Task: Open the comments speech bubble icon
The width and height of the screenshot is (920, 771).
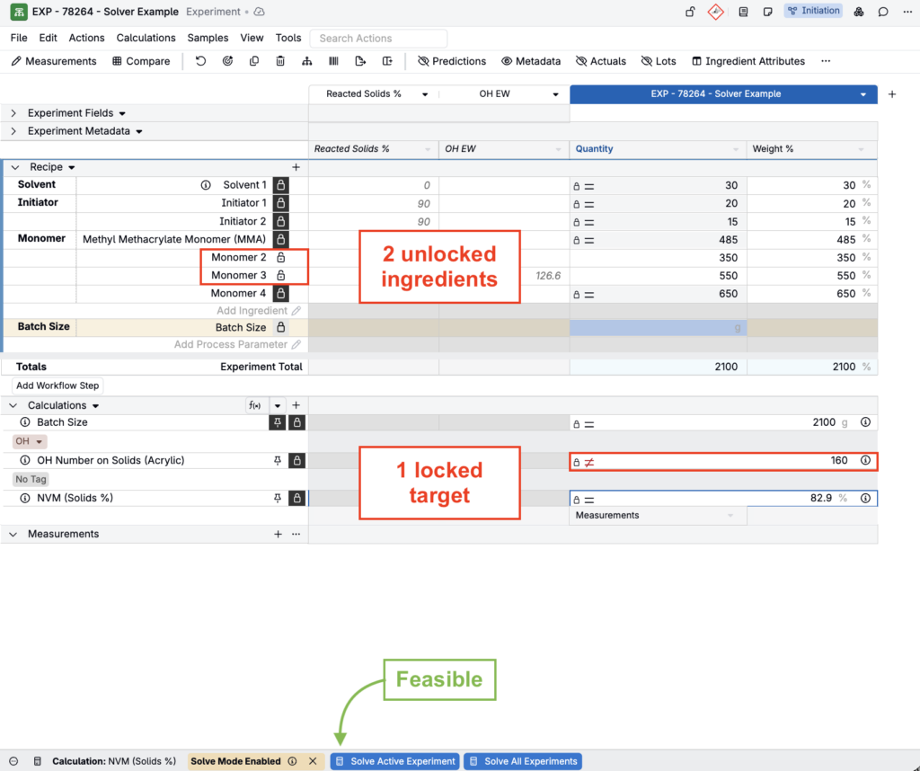Action: click(883, 12)
